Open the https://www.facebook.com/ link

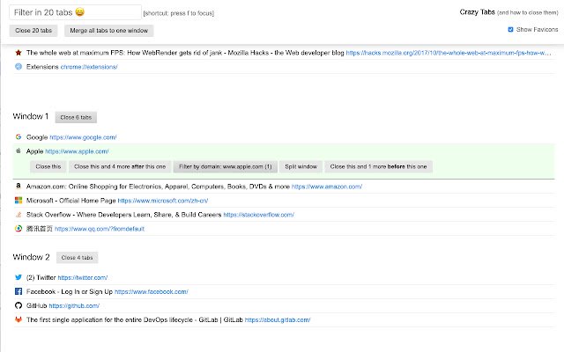[152, 291]
